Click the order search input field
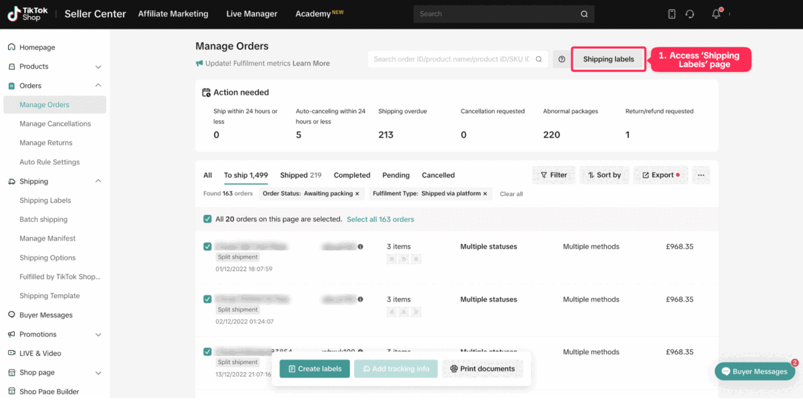This screenshot has height=415, width=803. [x=452, y=59]
